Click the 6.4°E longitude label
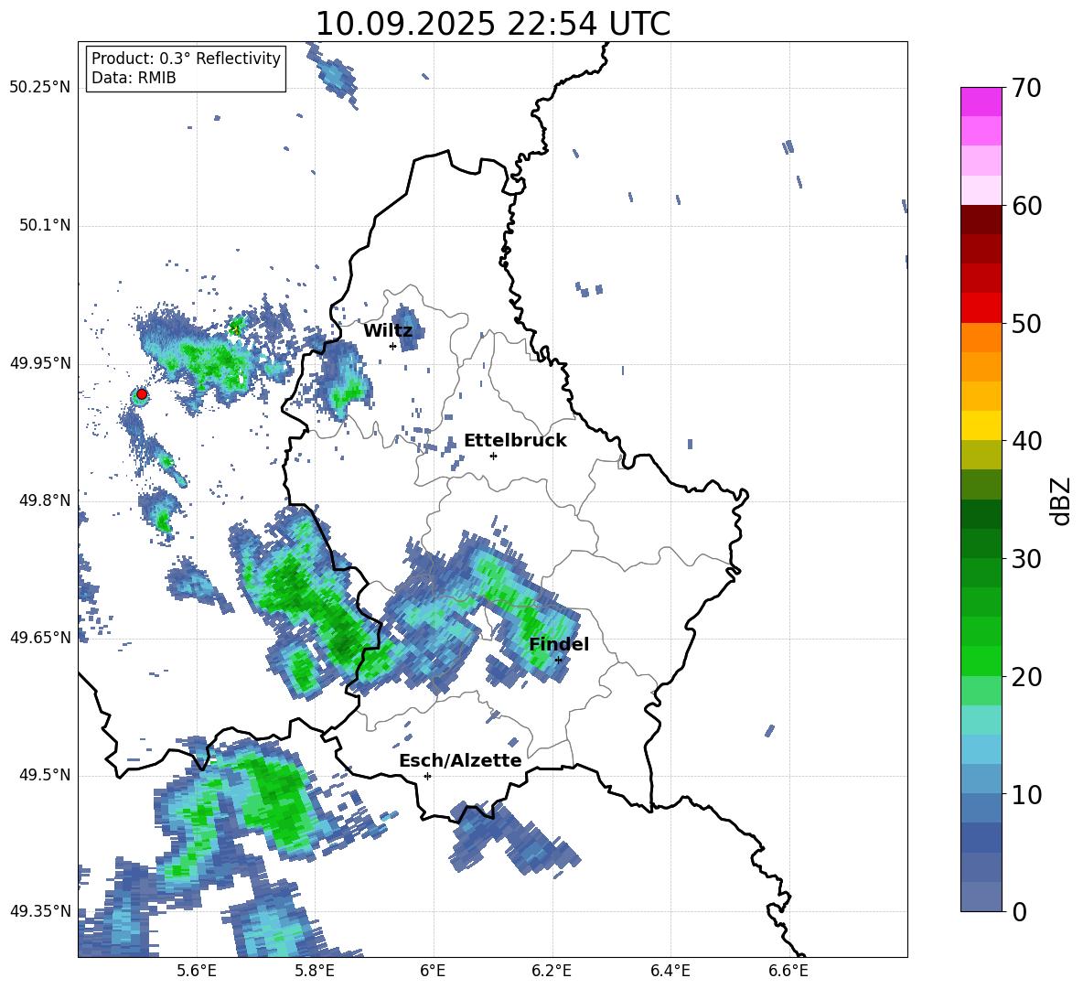 click(670, 971)
